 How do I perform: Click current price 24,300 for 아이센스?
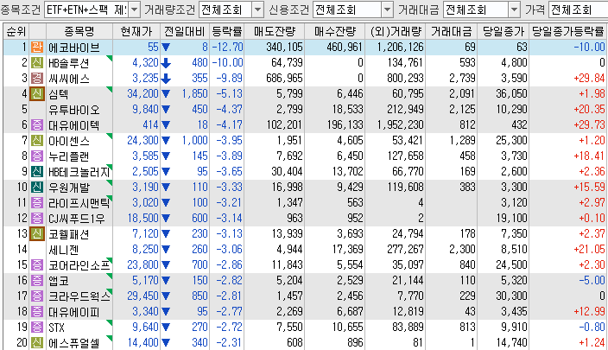click(x=142, y=141)
